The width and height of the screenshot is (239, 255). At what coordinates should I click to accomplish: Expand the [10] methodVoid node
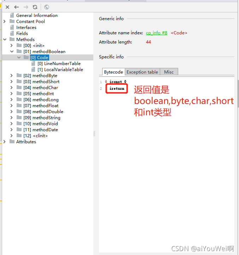pos(12,124)
